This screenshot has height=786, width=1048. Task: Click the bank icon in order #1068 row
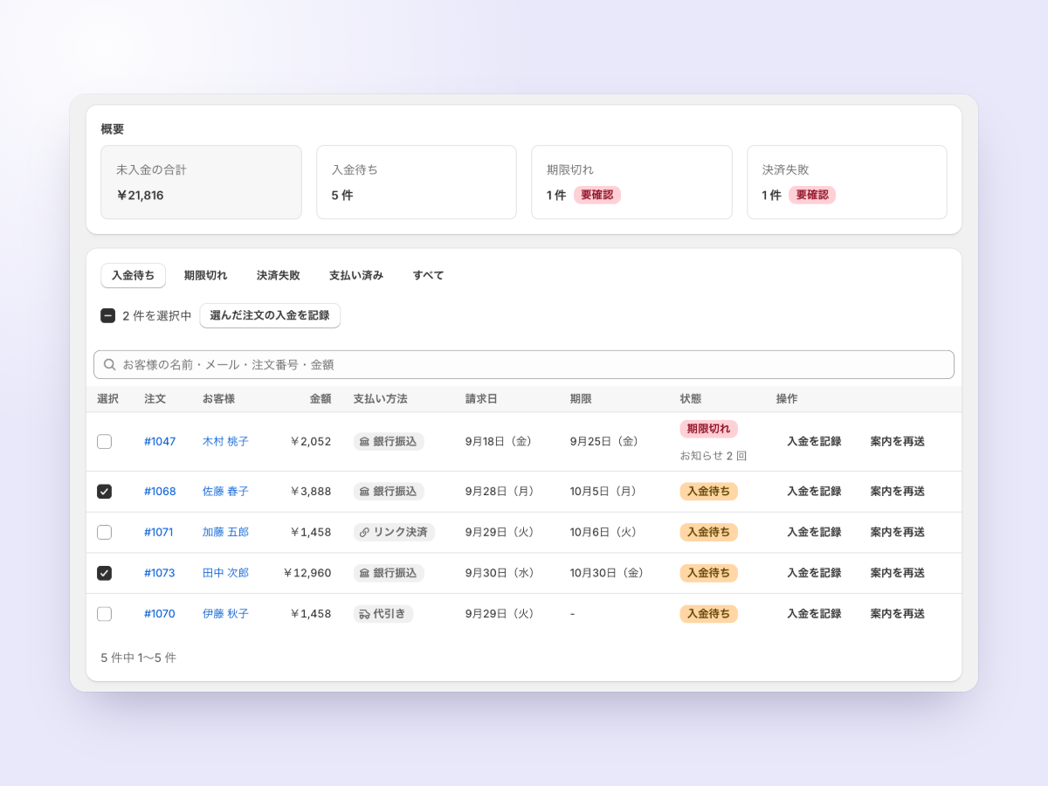[x=364, y=492]
